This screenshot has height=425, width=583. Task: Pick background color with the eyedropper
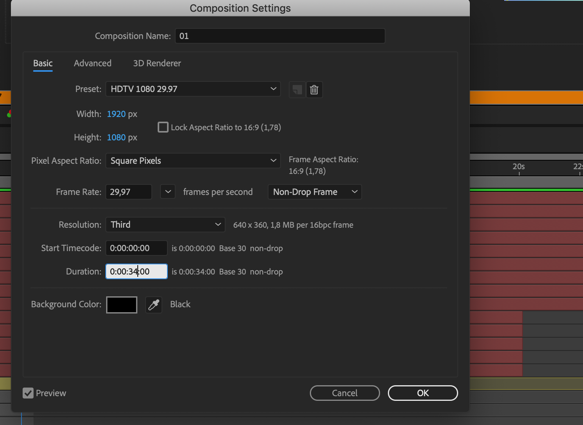point(154,305)
